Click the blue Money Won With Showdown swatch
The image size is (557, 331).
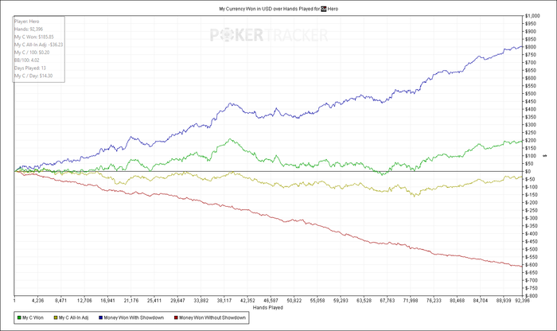pyautogui.click(x=101, y=317)
